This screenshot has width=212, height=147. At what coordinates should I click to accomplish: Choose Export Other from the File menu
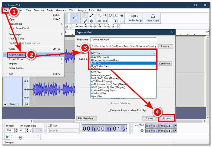tap(16, 59)
